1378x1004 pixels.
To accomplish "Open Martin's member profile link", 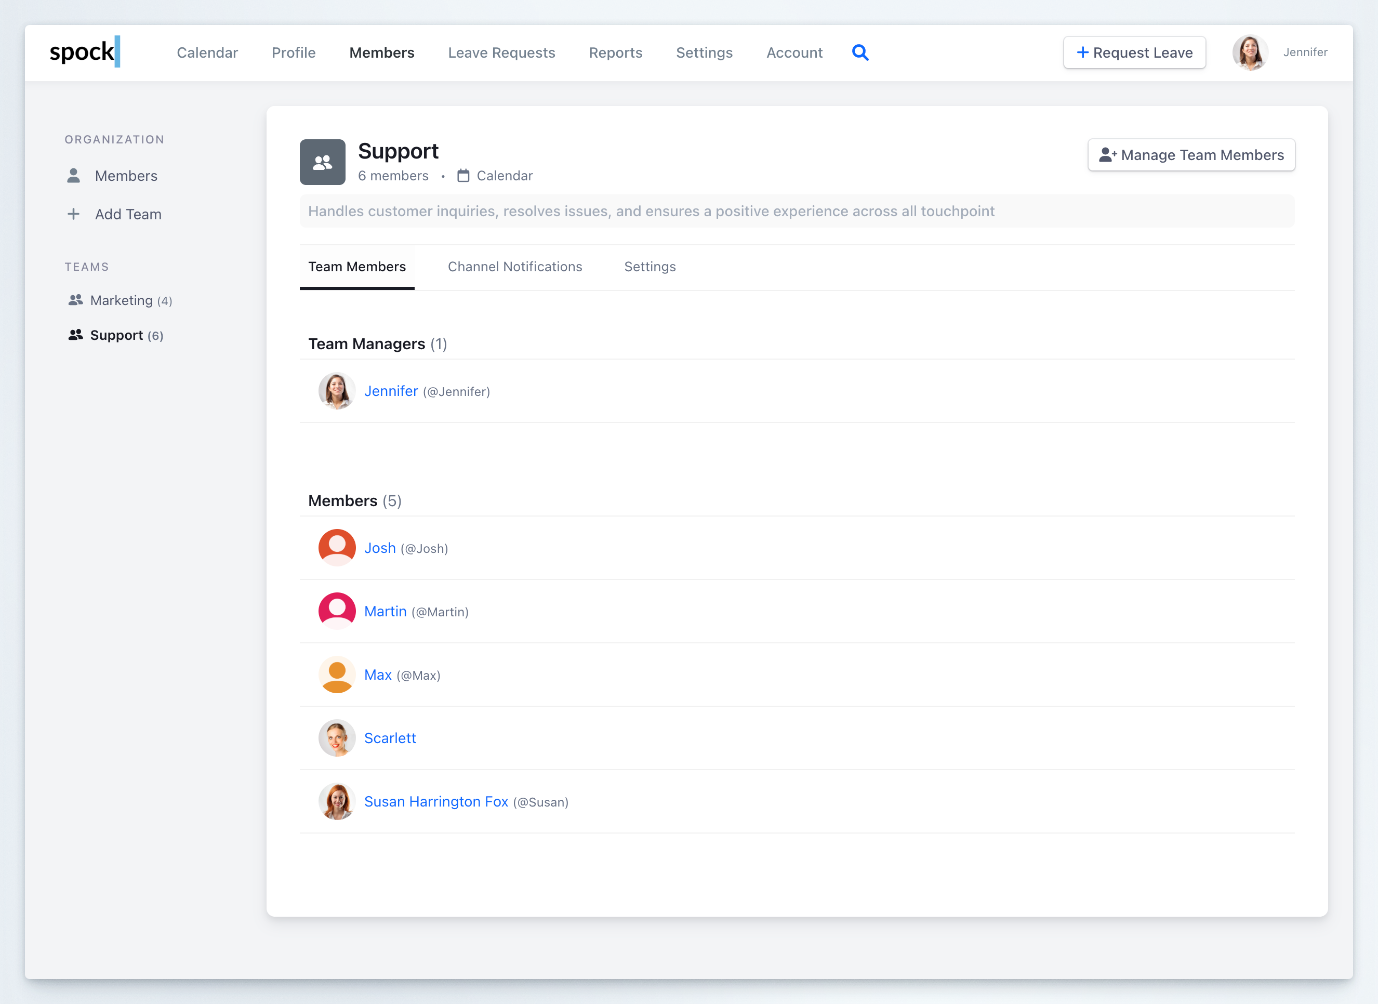I will 385,611.
